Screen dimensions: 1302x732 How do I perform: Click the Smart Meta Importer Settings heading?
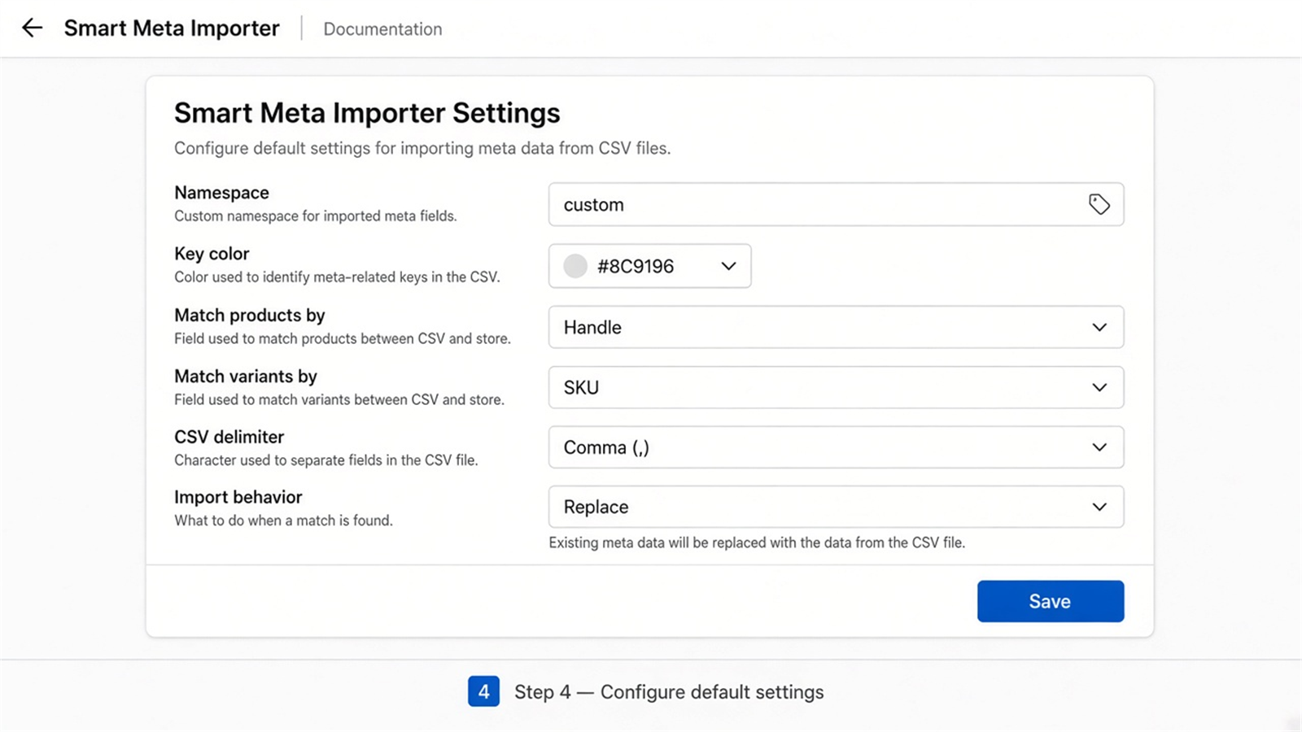tap(367, 113)
